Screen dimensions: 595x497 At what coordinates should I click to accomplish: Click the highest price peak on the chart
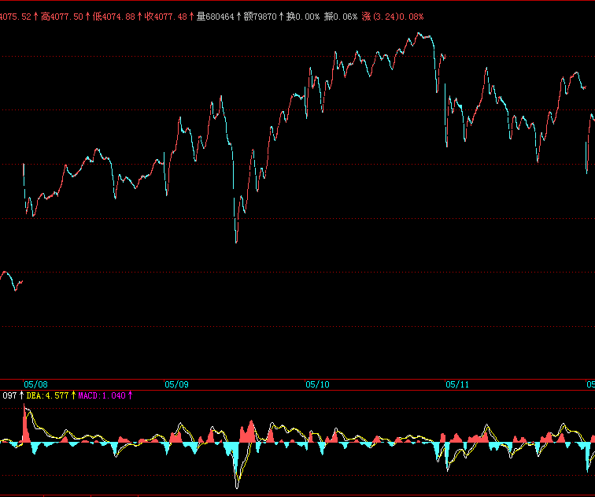coord(420,35)
